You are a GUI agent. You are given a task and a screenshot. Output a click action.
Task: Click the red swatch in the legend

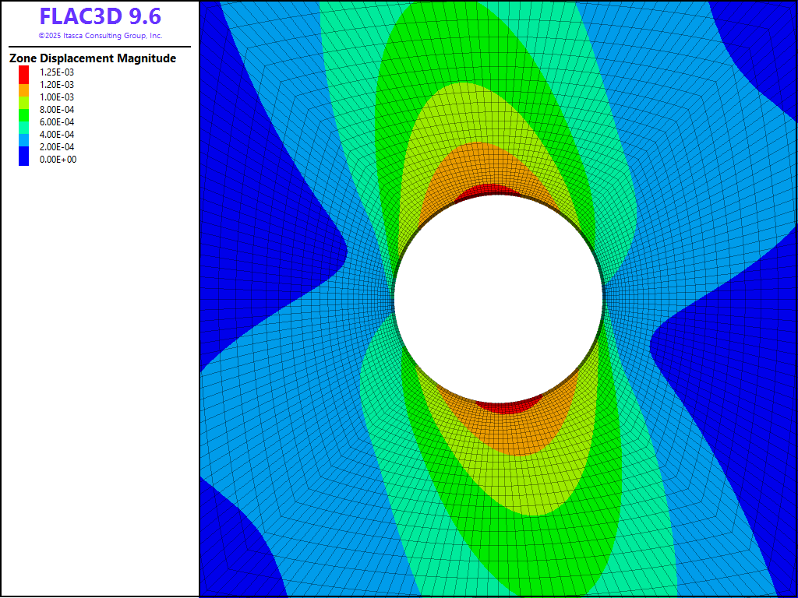[23, 75]
